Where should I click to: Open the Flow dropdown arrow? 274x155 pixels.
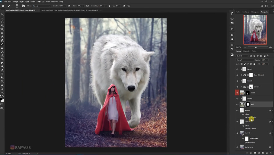[x=83, y=6]
